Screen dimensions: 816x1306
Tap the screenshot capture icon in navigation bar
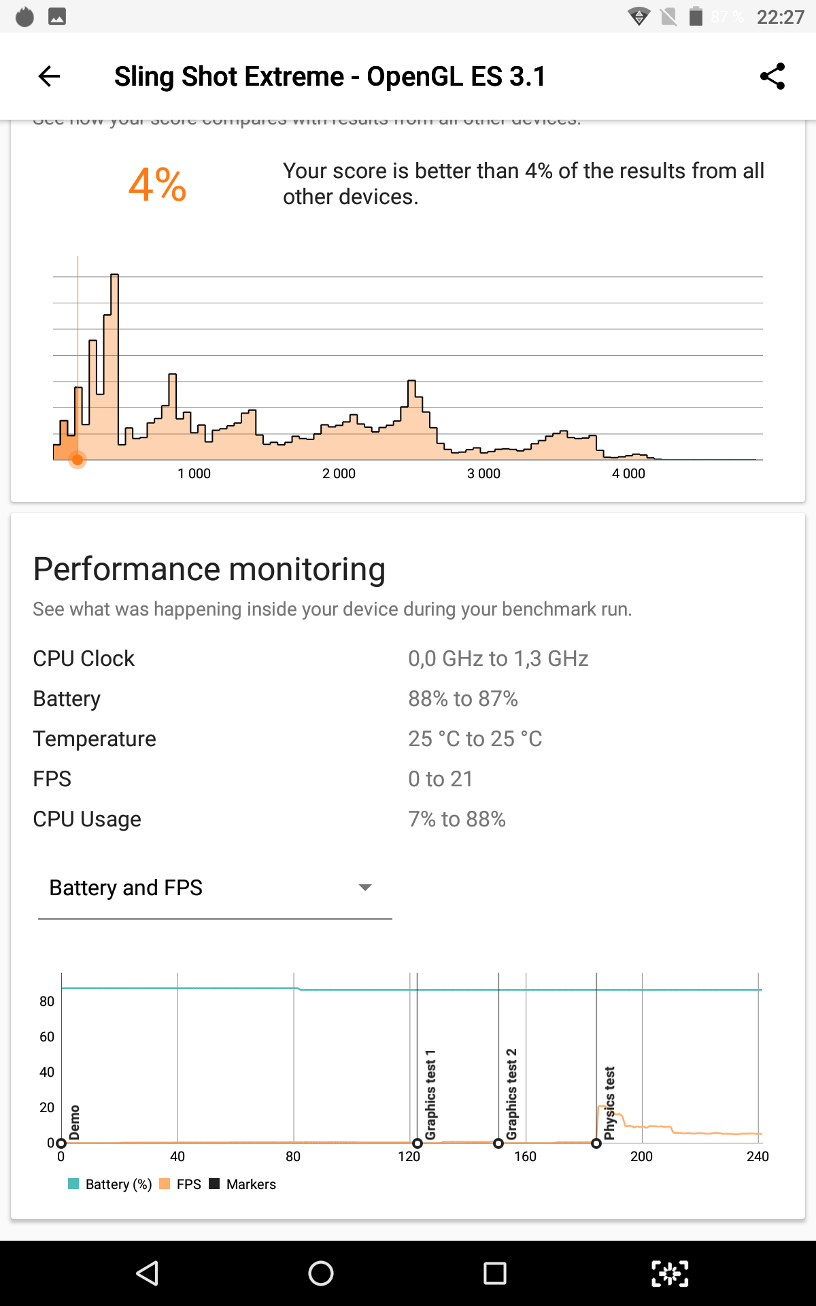pyautogui.click(x=670, y=1273)
